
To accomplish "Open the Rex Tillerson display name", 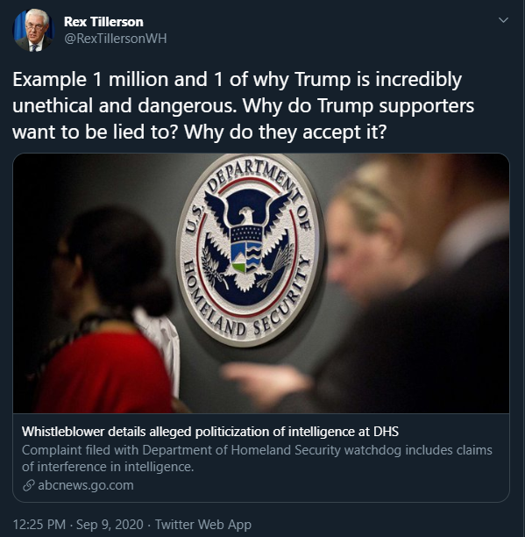I will (103, 22).
